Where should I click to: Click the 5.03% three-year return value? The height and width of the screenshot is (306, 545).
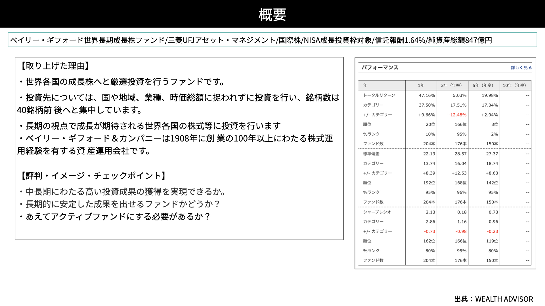pos(460,95)
